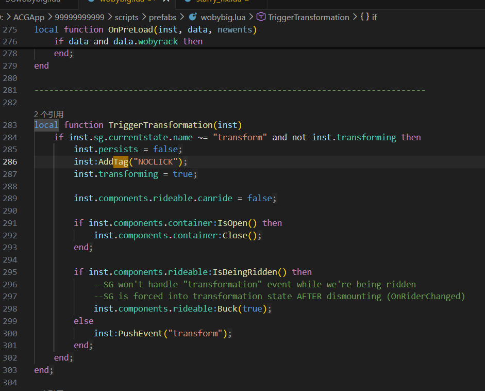Close the active wobybig.lua editor tab

tap(165, 2)
